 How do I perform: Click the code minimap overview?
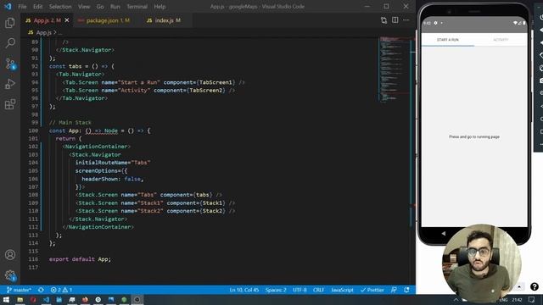click(x=395, y=69)
